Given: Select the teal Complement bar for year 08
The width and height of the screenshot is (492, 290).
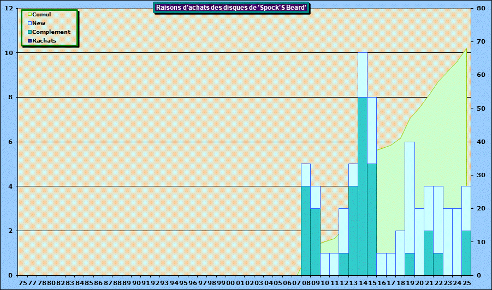Looking at the screenshot, I should coord(306,230).
